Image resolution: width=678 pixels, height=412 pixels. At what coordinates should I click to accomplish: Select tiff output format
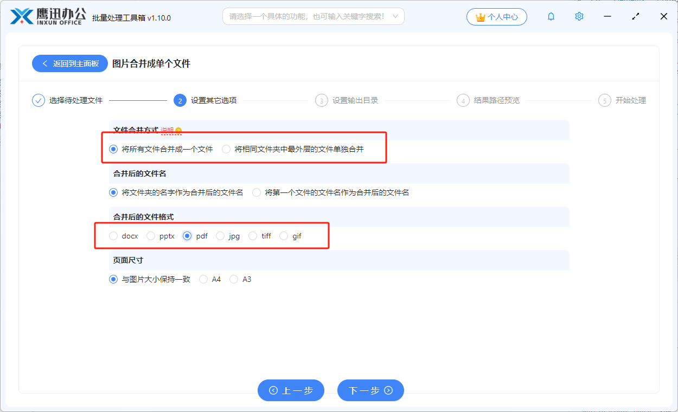coord(260,236)
